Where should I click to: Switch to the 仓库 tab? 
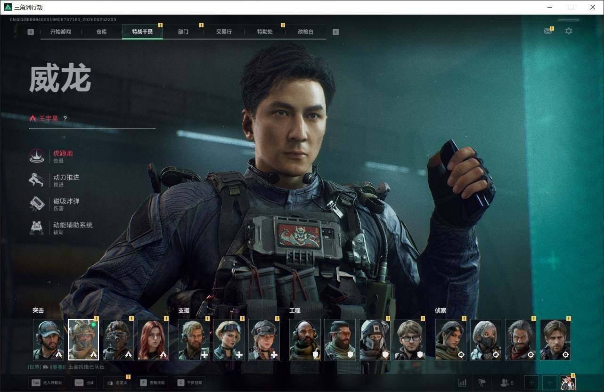[101, 32]
